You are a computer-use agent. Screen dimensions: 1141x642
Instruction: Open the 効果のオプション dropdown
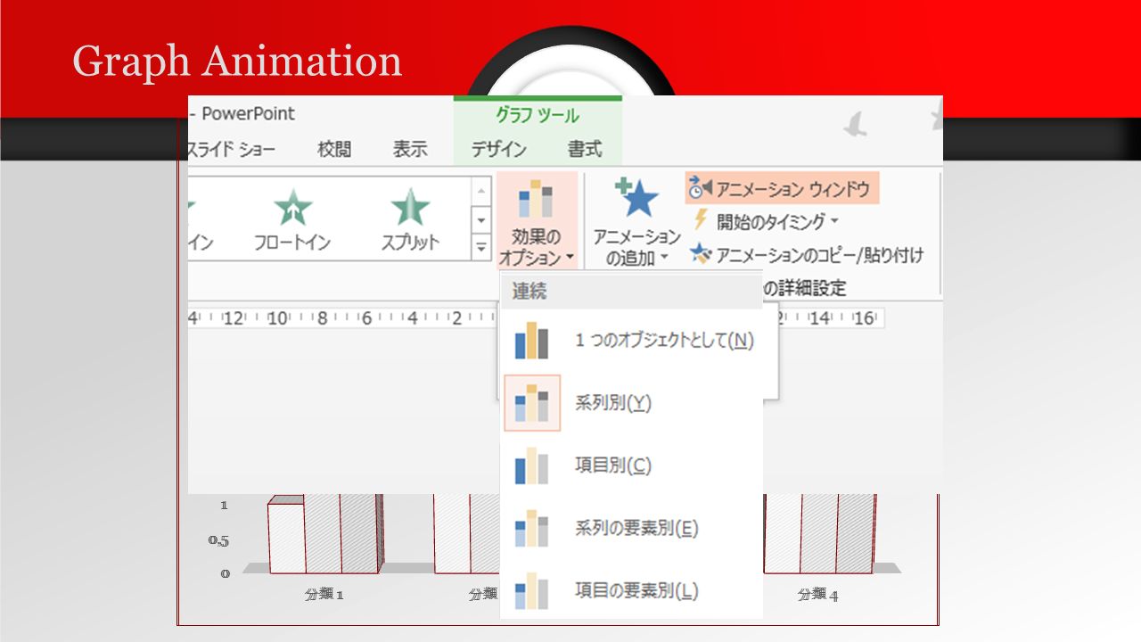coord(538,222)
